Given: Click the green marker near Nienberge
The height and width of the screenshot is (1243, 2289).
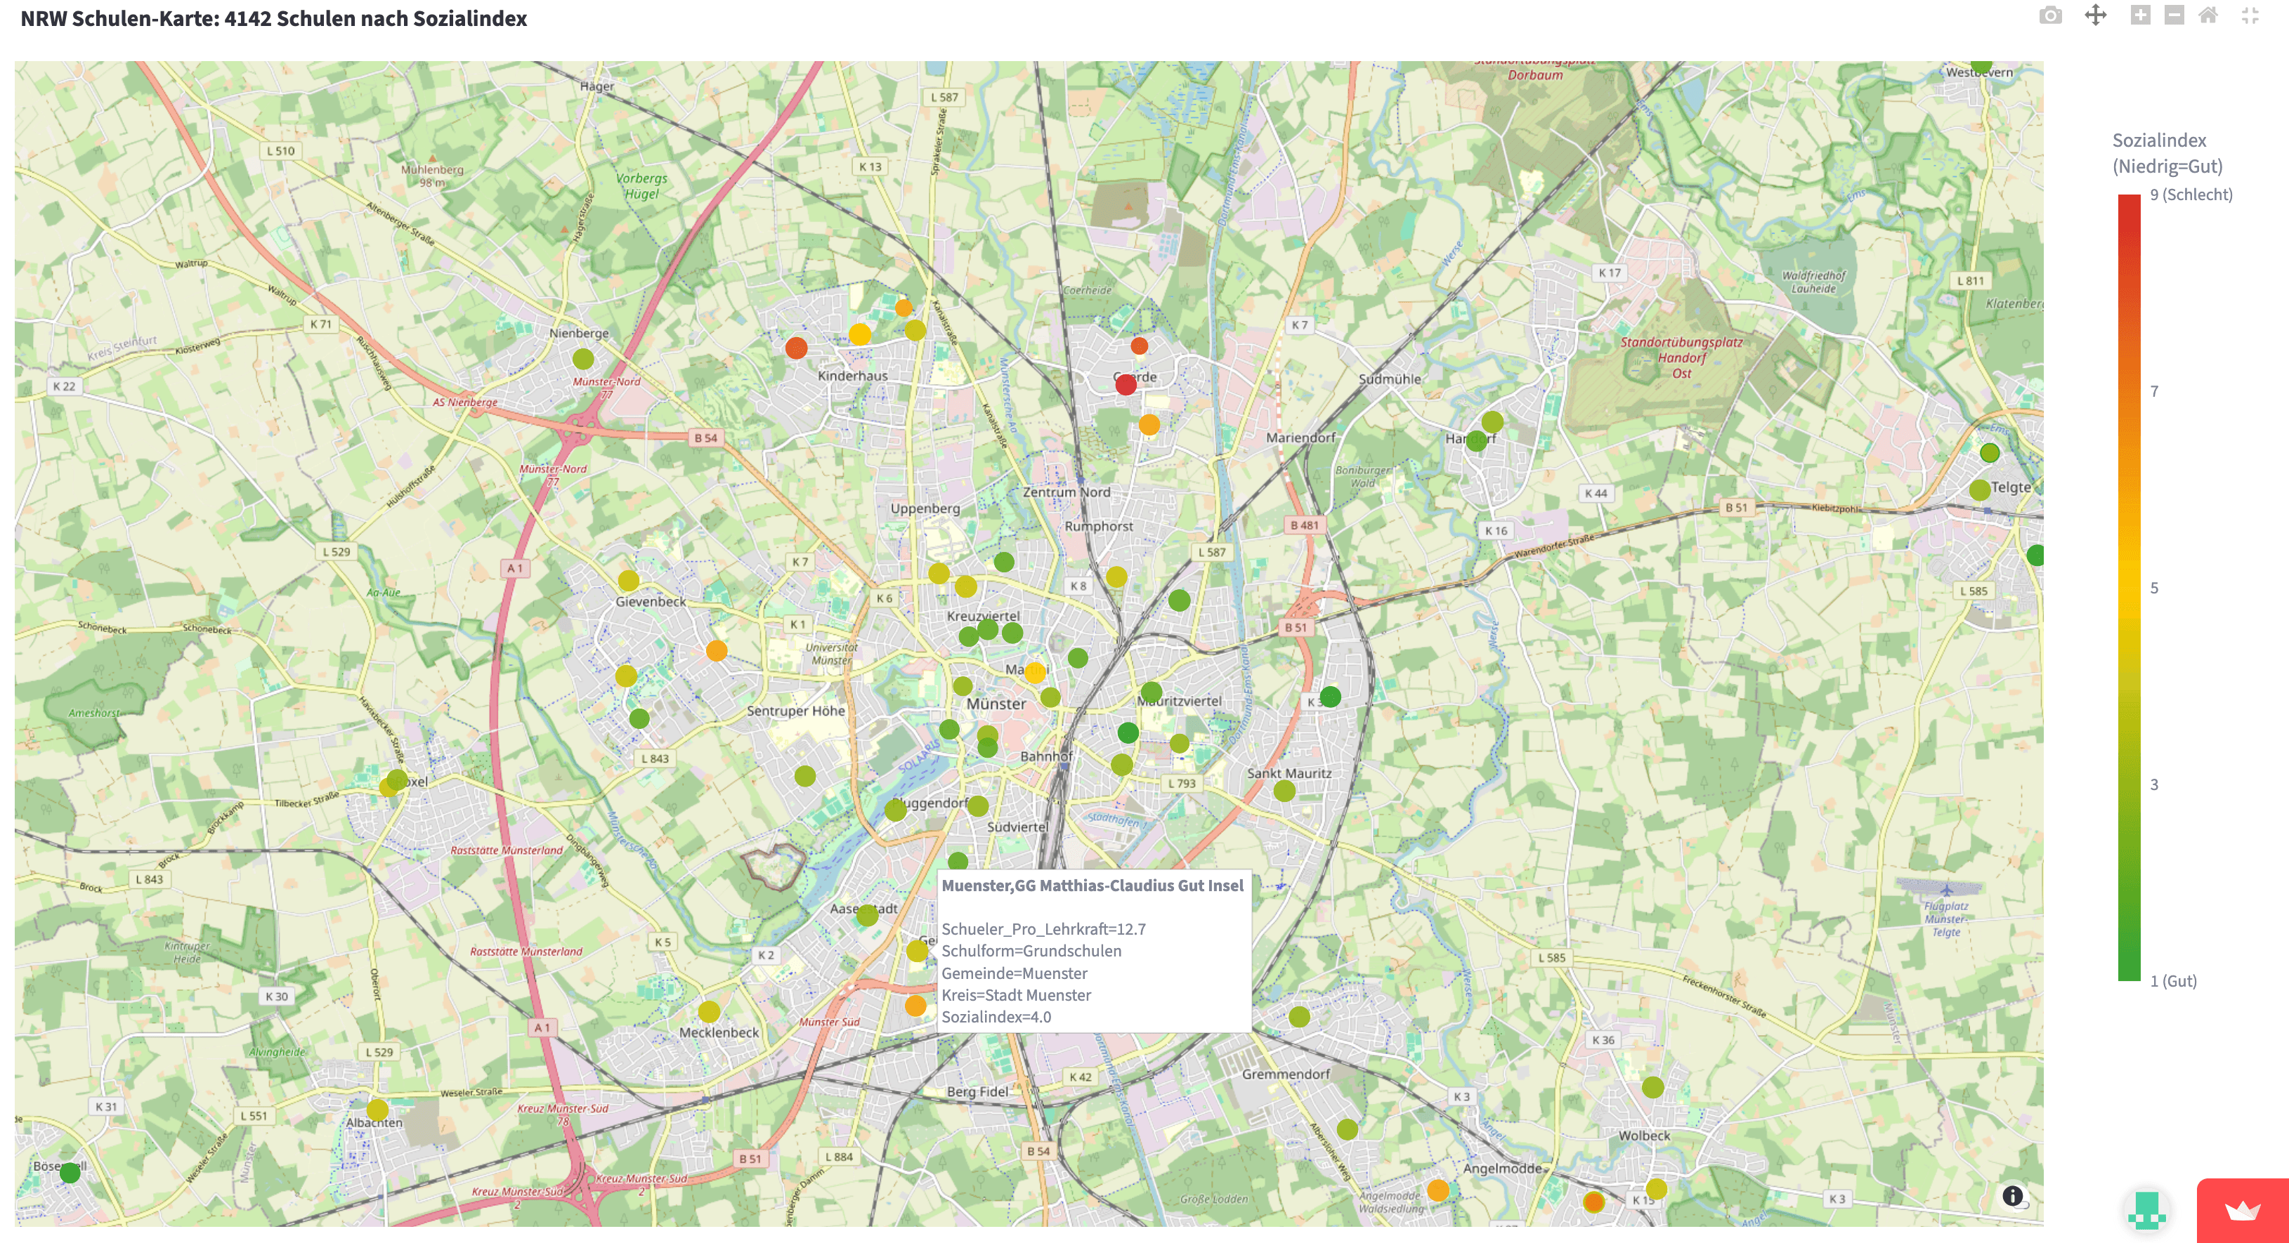Looking at the screenshot, I should (583, 359).
